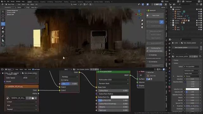This screenshot has width=203, height=114.
Task: Click the viewport zoom magnifier icon
Action: 142,21
